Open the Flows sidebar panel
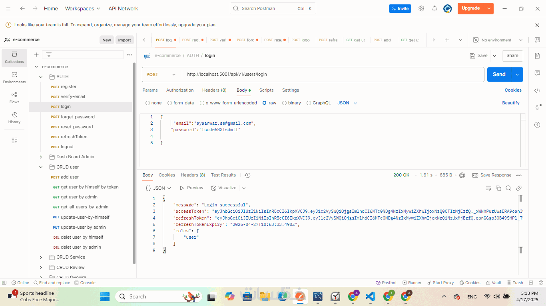 click(14, 98)
